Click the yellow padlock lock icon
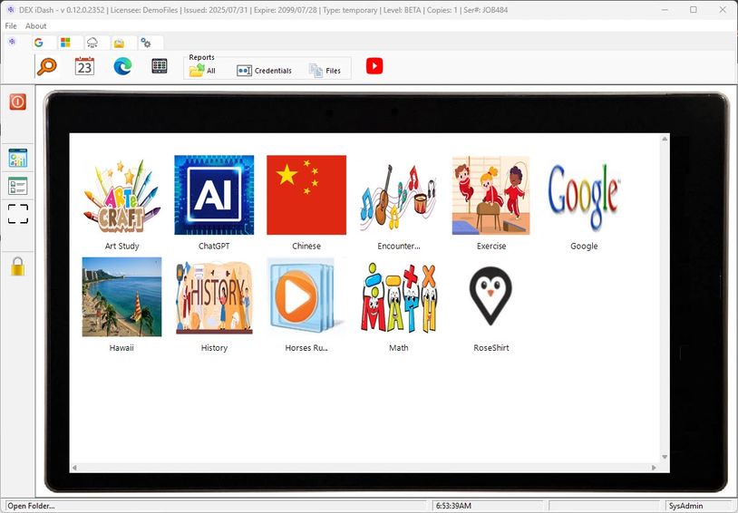738x513 pixels. 17,266
